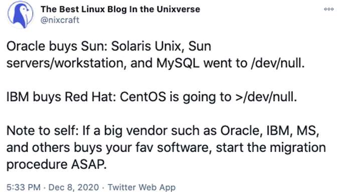Viewport: 342px width, 192px height.
Task: Open the Twitter Web App source link
Action: (142, 187)
